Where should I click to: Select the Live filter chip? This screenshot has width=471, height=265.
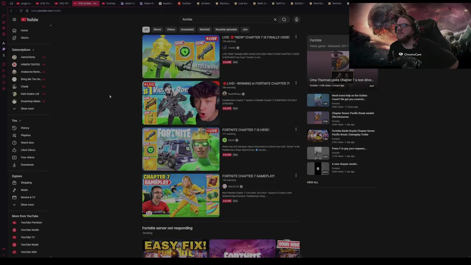(245, 29)
